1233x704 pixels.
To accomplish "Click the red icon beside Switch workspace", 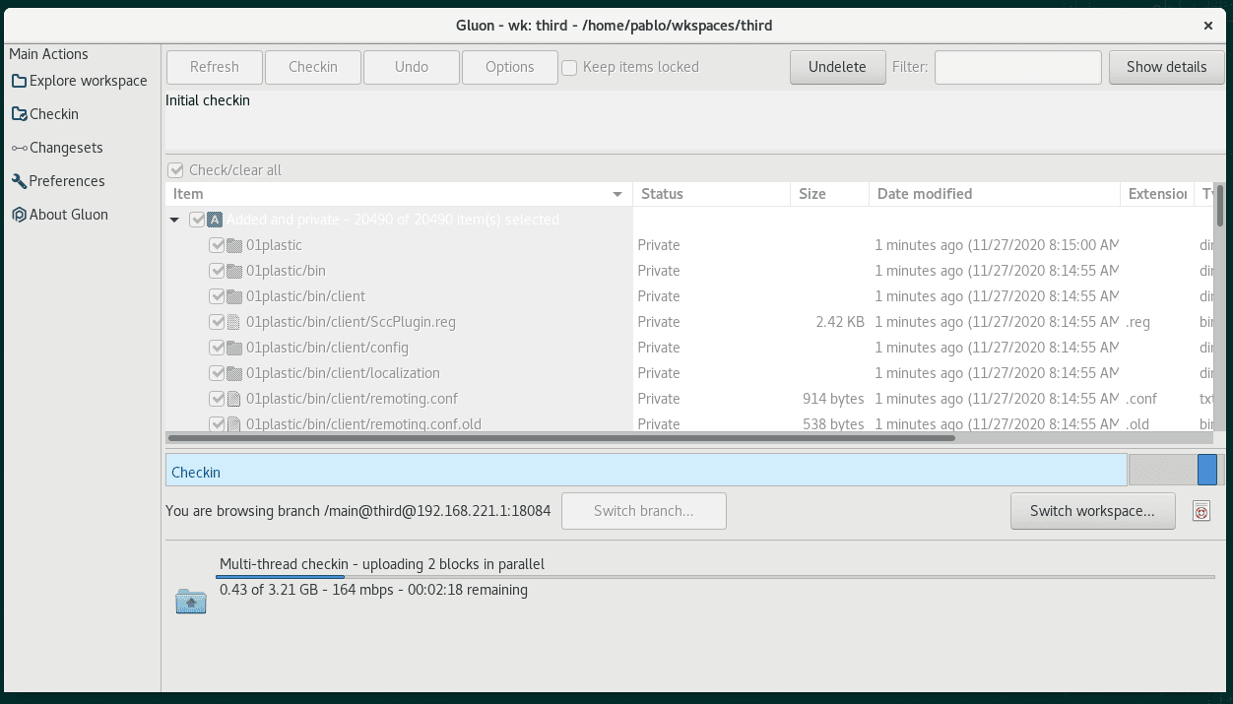I will 1201,511.
